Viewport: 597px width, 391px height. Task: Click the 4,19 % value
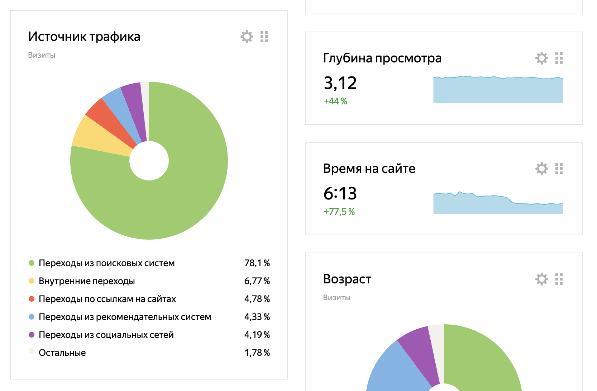click(x=257, y=335)
